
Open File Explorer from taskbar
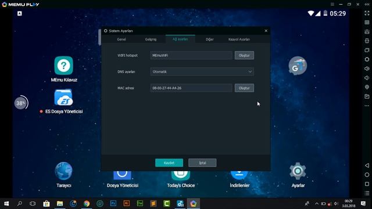(x=60, y=203)
